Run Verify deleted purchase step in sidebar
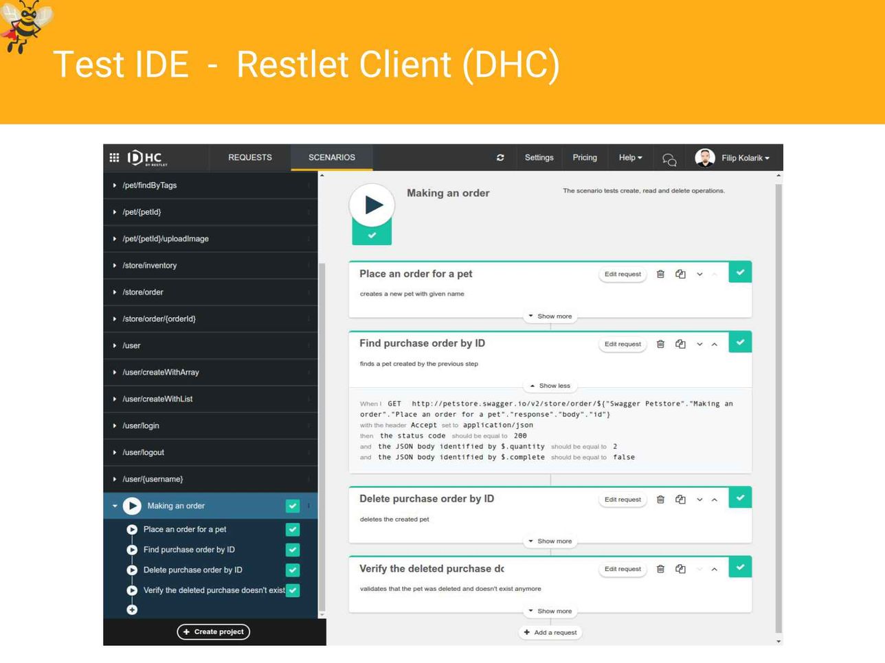Viewport: 885px width, 663px height. point(132,590)
